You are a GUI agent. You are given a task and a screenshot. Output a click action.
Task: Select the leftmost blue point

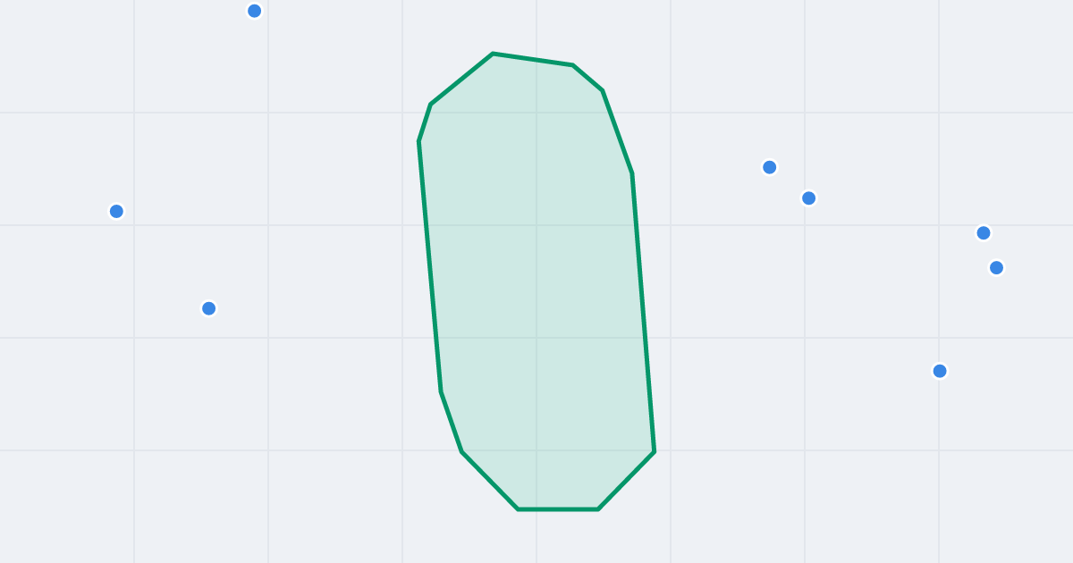(x=116, y=211)
